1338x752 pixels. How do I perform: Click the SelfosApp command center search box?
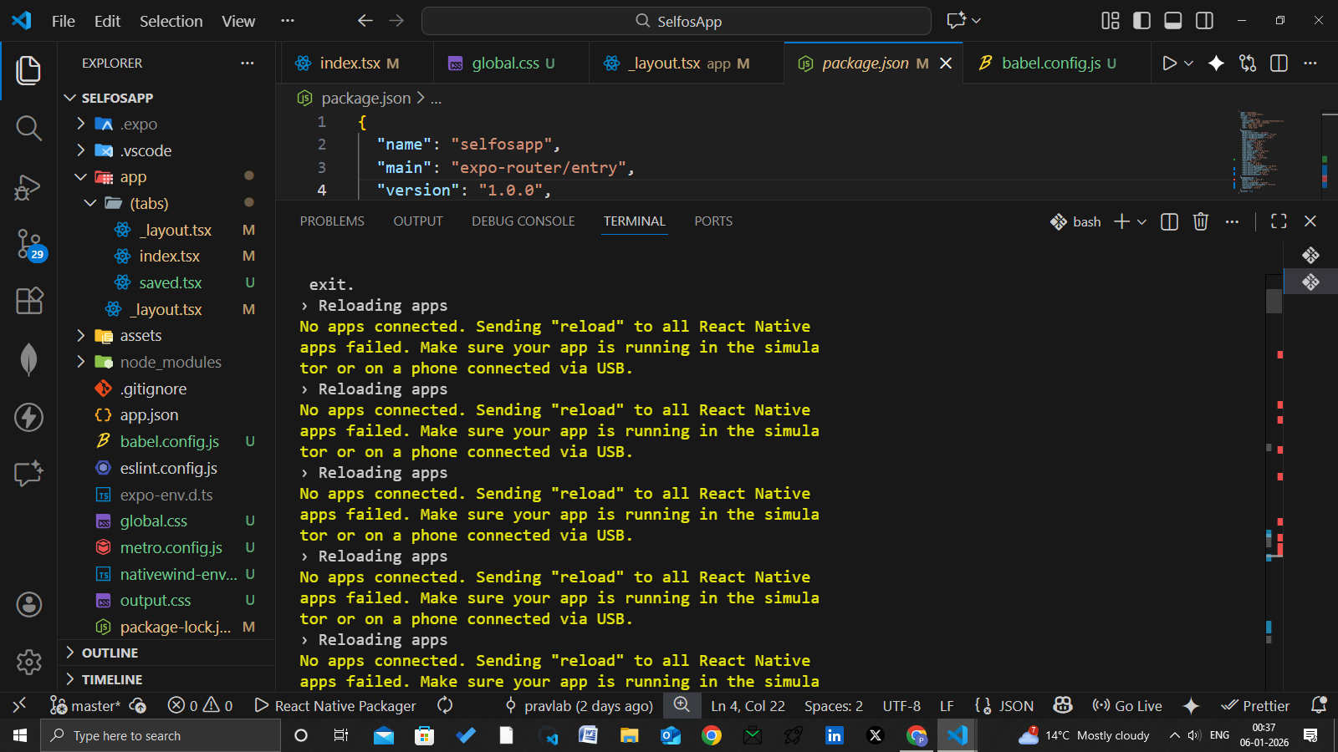(x=676, y=21)
